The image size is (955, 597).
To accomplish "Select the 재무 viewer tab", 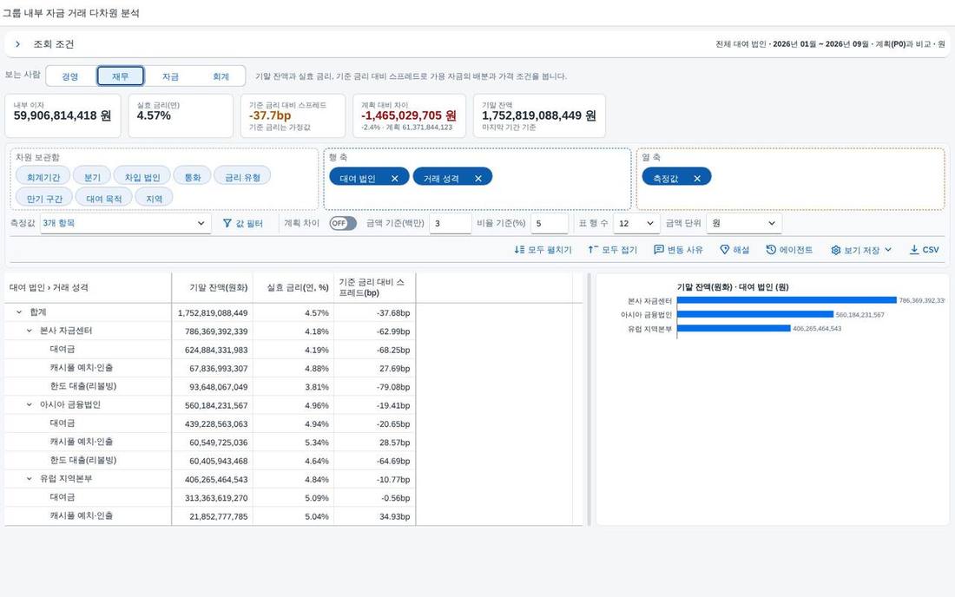I will (x=121, y=76).
